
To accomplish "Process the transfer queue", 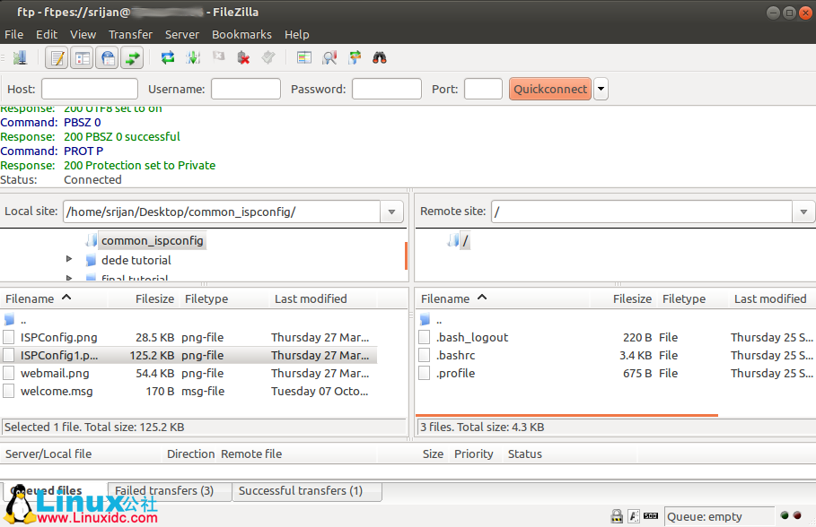I will pos(192,56).
